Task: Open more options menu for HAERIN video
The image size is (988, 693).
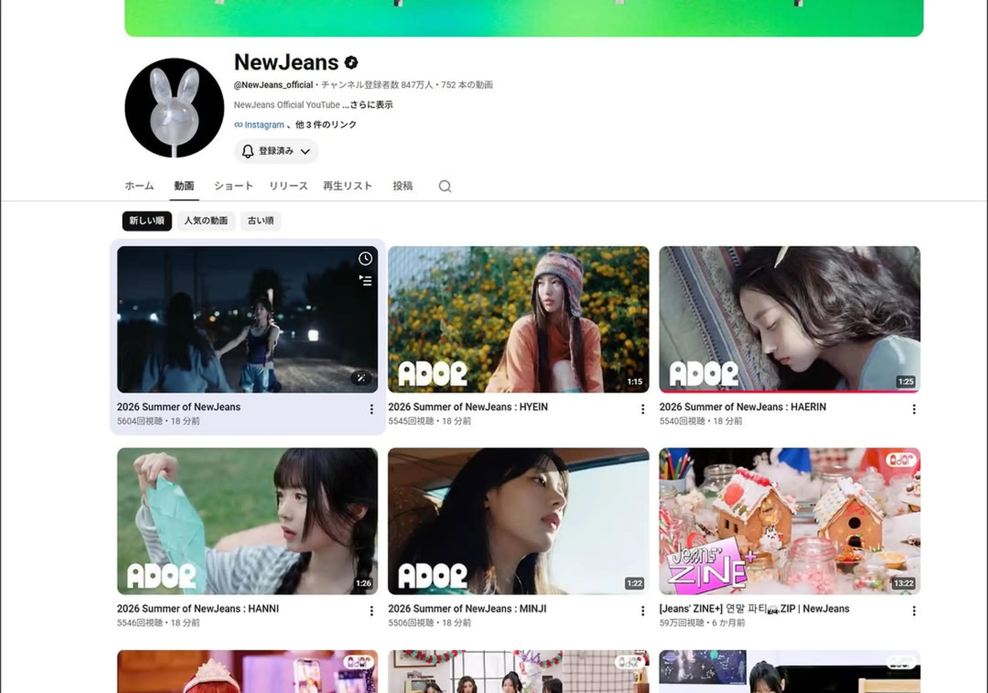Action: coord(914,409)
